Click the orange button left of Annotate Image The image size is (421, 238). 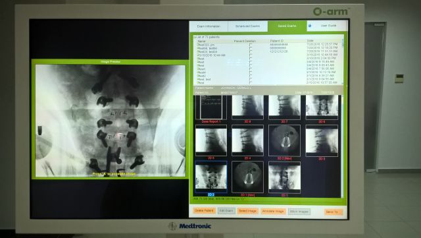tap(247, 211)
